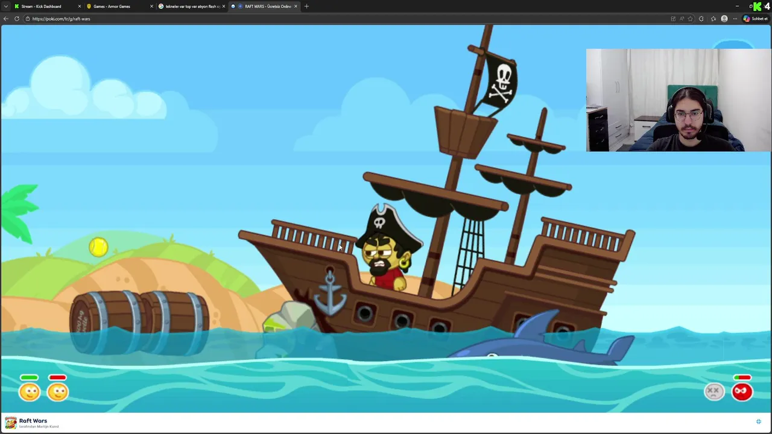Open the browser profile avatar
Screen dimensions: 772x434
coord(724,19)
